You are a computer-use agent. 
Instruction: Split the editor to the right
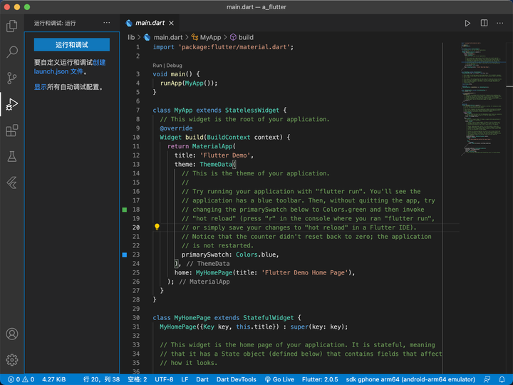tap(484, 23)
